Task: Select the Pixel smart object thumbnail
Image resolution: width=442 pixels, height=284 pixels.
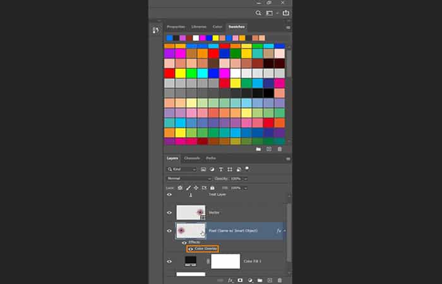Action: [191, 231]
